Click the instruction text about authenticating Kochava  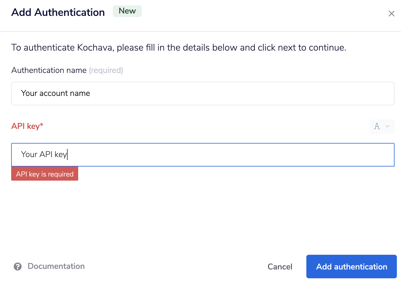click(179, 47)
